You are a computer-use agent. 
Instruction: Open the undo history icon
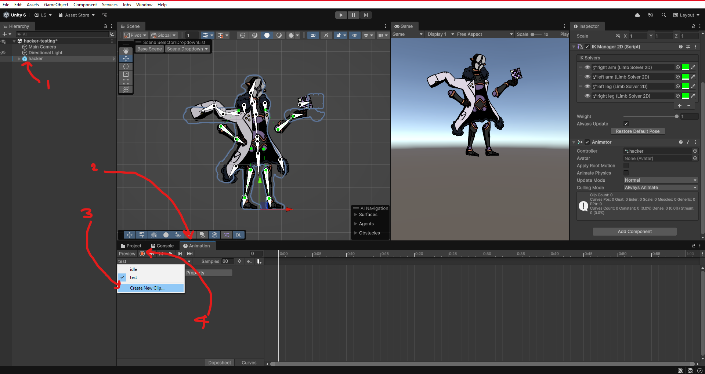click(x=650, y=15)
